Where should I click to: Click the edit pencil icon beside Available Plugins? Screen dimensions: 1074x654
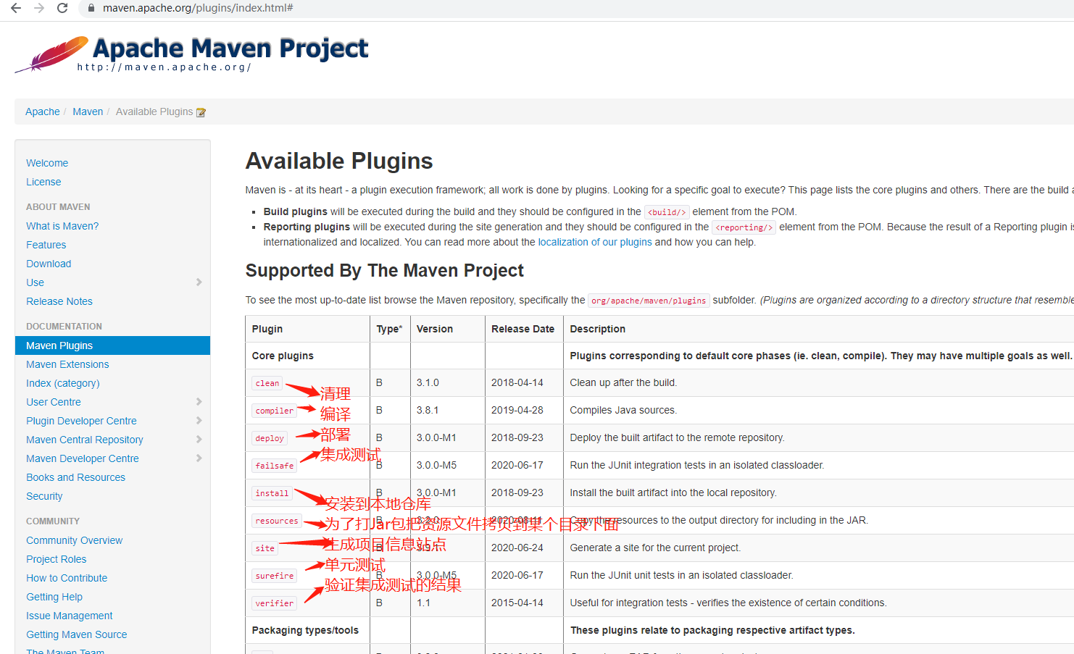tap(201, 112)
